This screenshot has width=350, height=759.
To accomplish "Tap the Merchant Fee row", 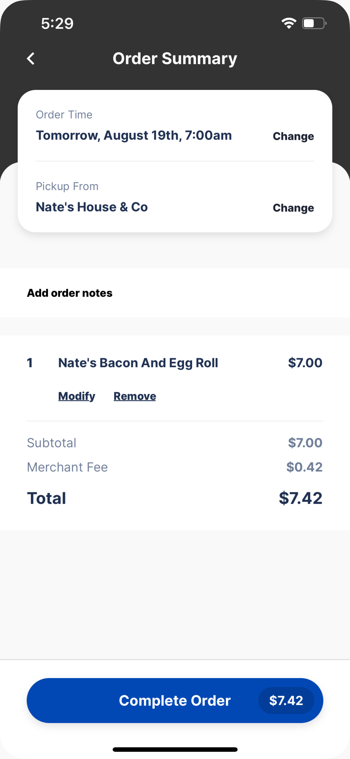I will pyautogui.click(x=175, y=467).
